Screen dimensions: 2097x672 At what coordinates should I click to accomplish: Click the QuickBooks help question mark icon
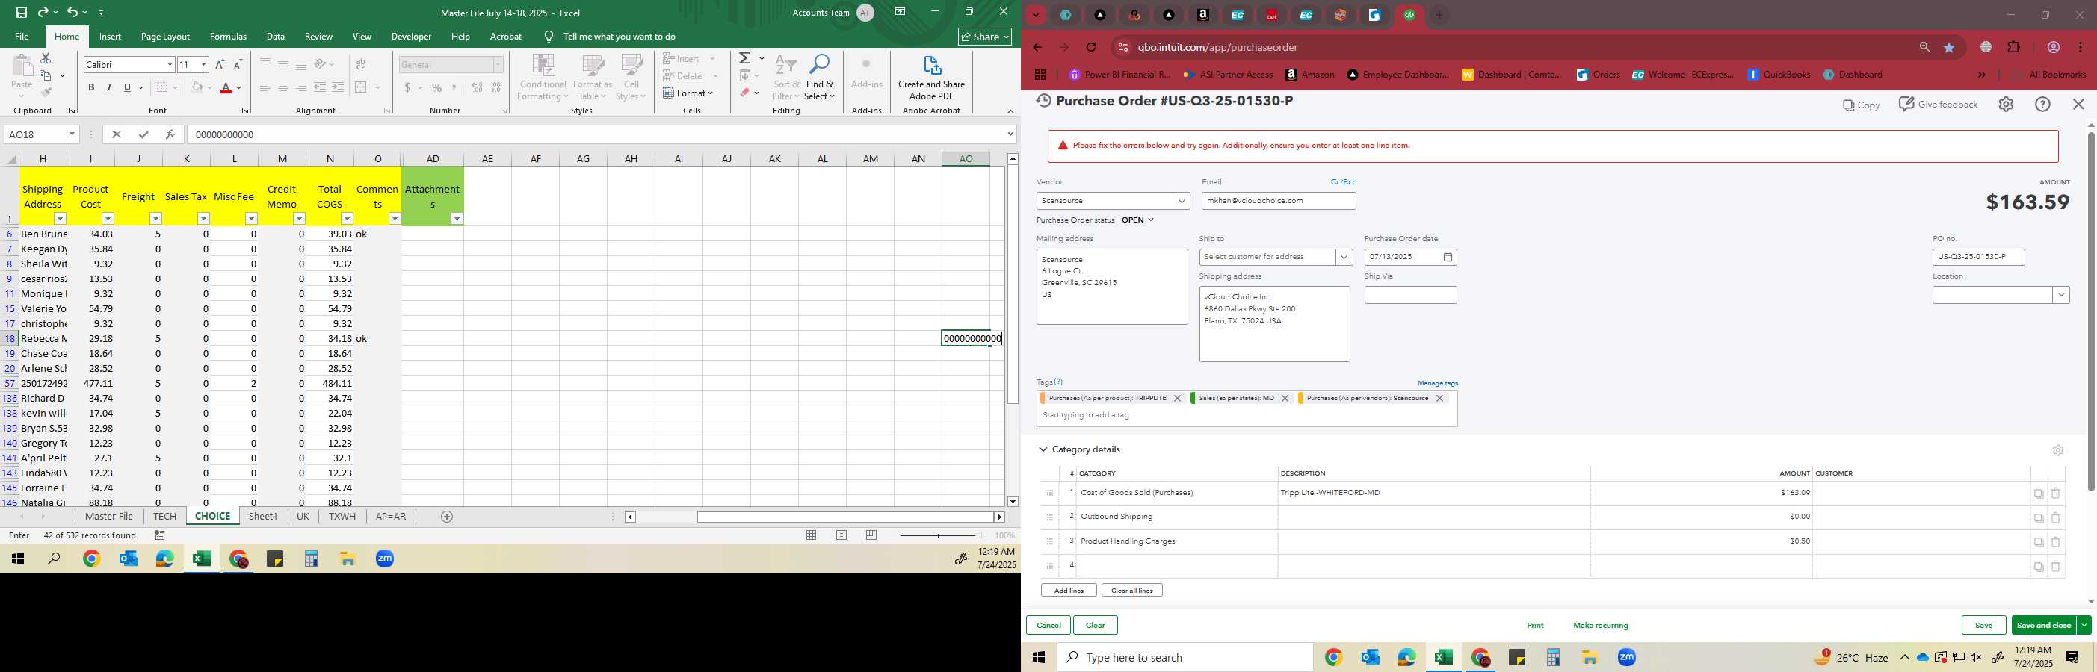click(x=2042, y=104)
